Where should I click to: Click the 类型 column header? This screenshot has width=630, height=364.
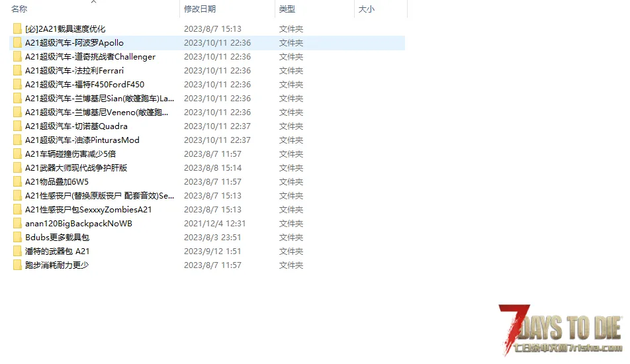click(x=287, y=9)
